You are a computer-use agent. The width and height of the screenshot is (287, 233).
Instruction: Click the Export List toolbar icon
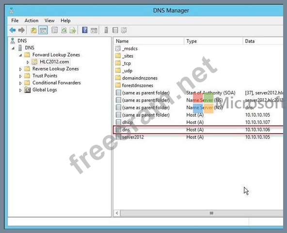pyautogui.click(x=73, y=30)
